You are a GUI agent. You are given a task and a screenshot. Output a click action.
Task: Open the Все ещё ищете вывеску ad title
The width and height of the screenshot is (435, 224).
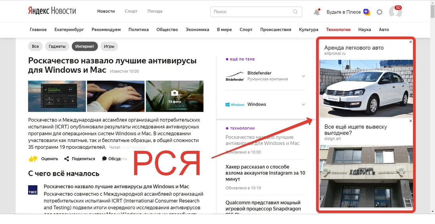point(356,130)
